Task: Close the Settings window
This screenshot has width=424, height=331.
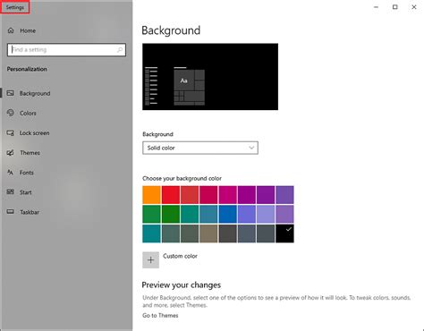Action: click(x=414, y=7)
